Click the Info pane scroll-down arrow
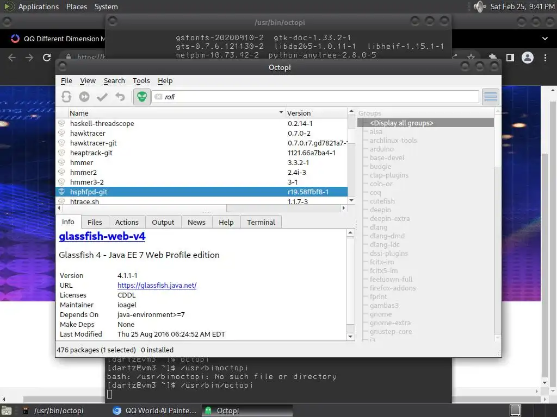 [x=350, y=337]
